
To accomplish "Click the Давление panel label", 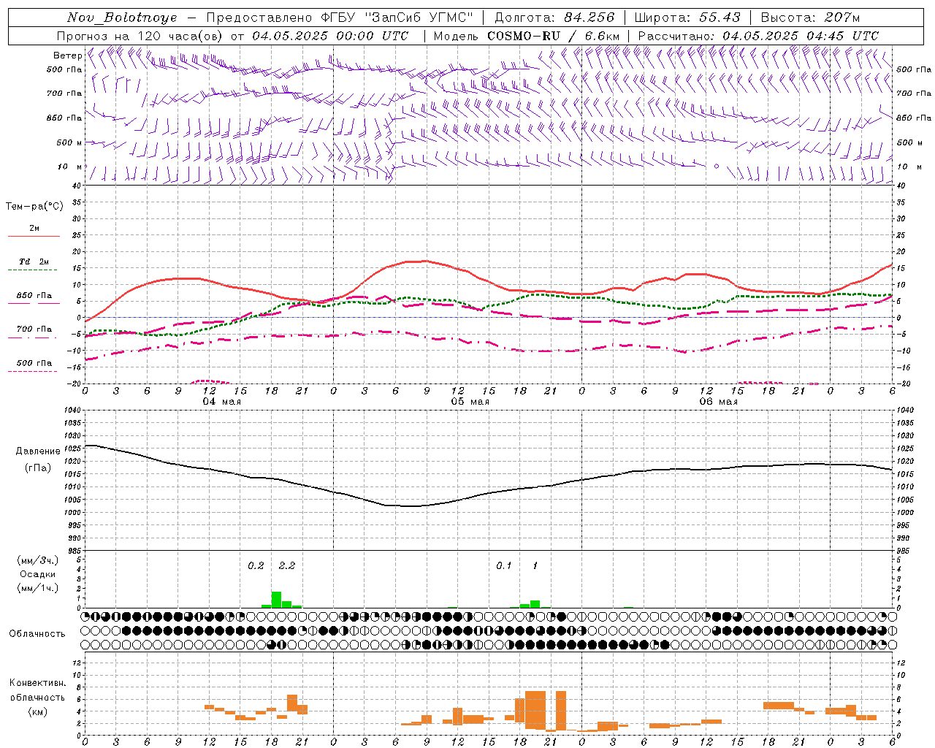I will tap(38, 451).
